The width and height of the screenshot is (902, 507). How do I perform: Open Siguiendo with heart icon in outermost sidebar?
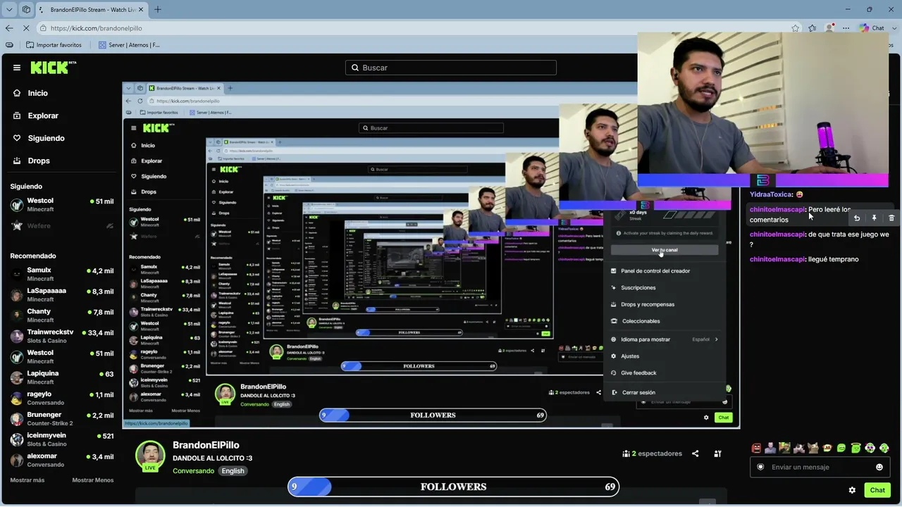click(x=39, y=138)
